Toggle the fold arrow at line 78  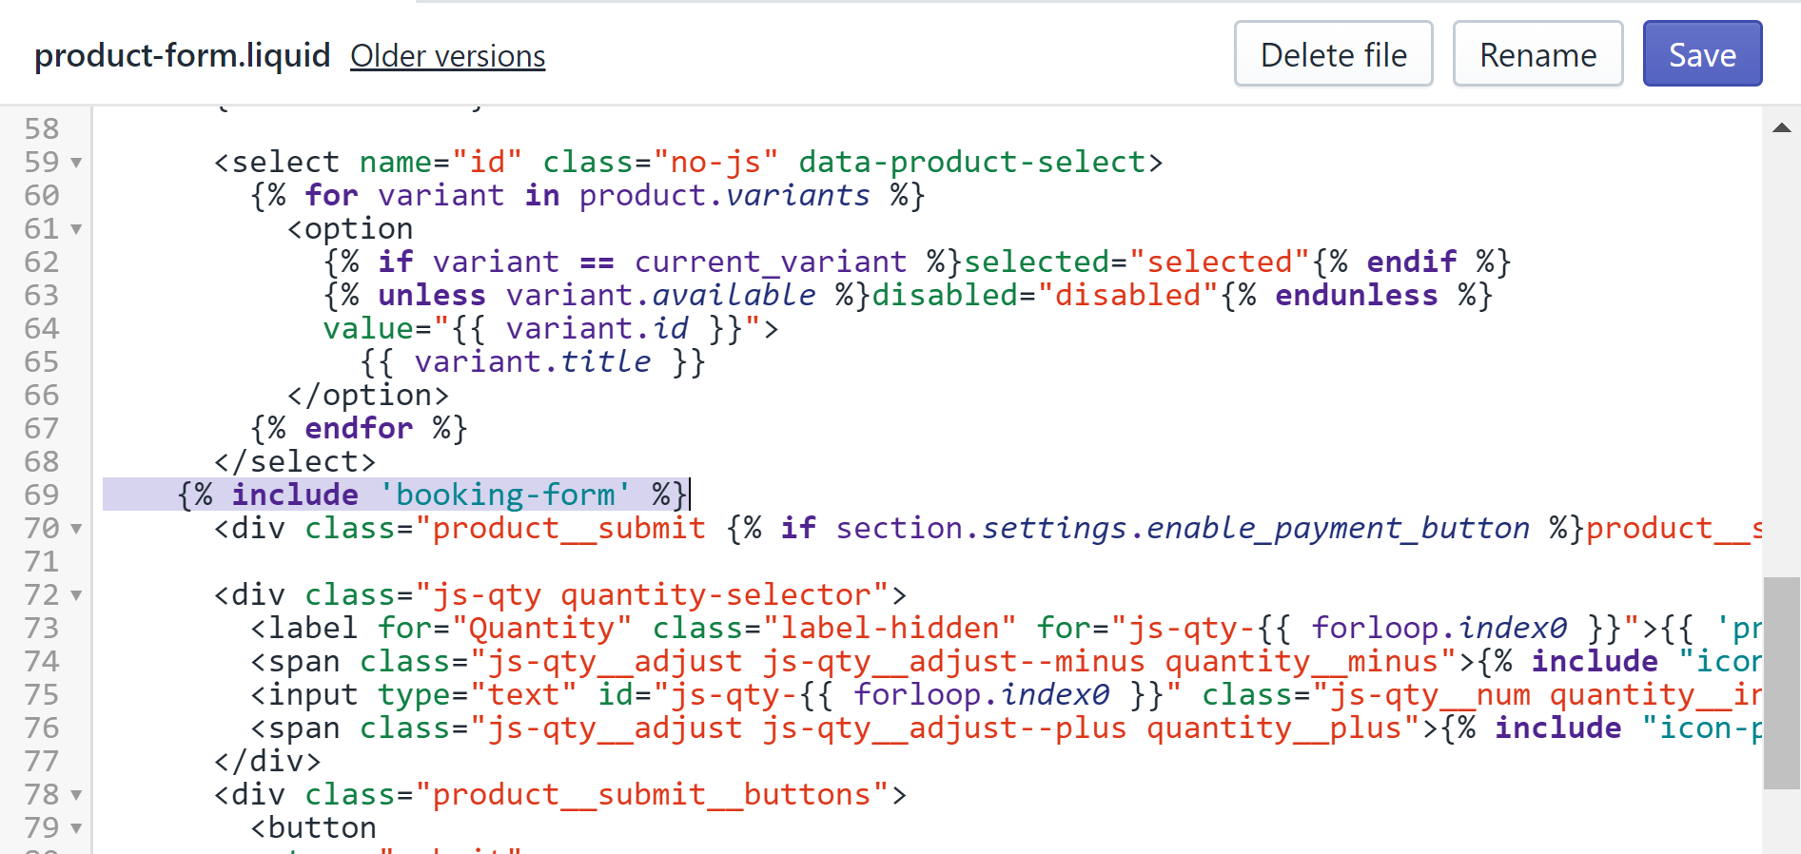point(76,795)
